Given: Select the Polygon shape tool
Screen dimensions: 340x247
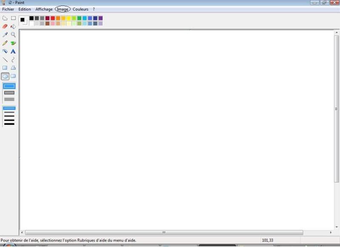Looking at the screenshot, I should (x=13, y=68).
